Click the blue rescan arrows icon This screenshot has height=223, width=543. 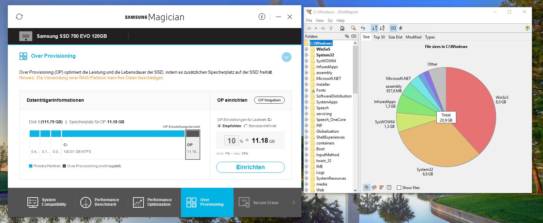[x=363, y=28]
